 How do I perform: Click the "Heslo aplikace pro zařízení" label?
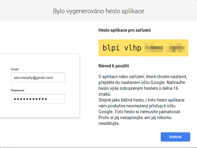coord(124,30)
